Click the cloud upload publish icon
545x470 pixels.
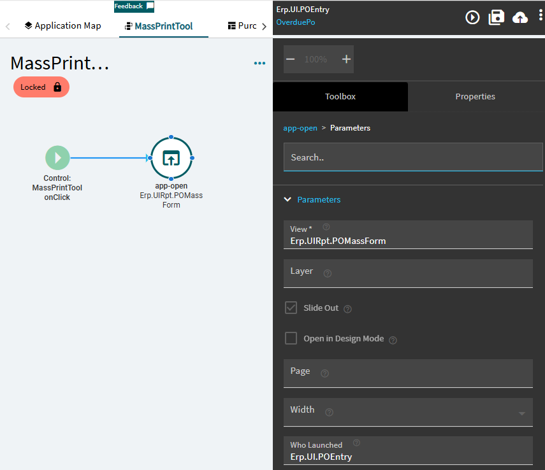tap(520, 17)
